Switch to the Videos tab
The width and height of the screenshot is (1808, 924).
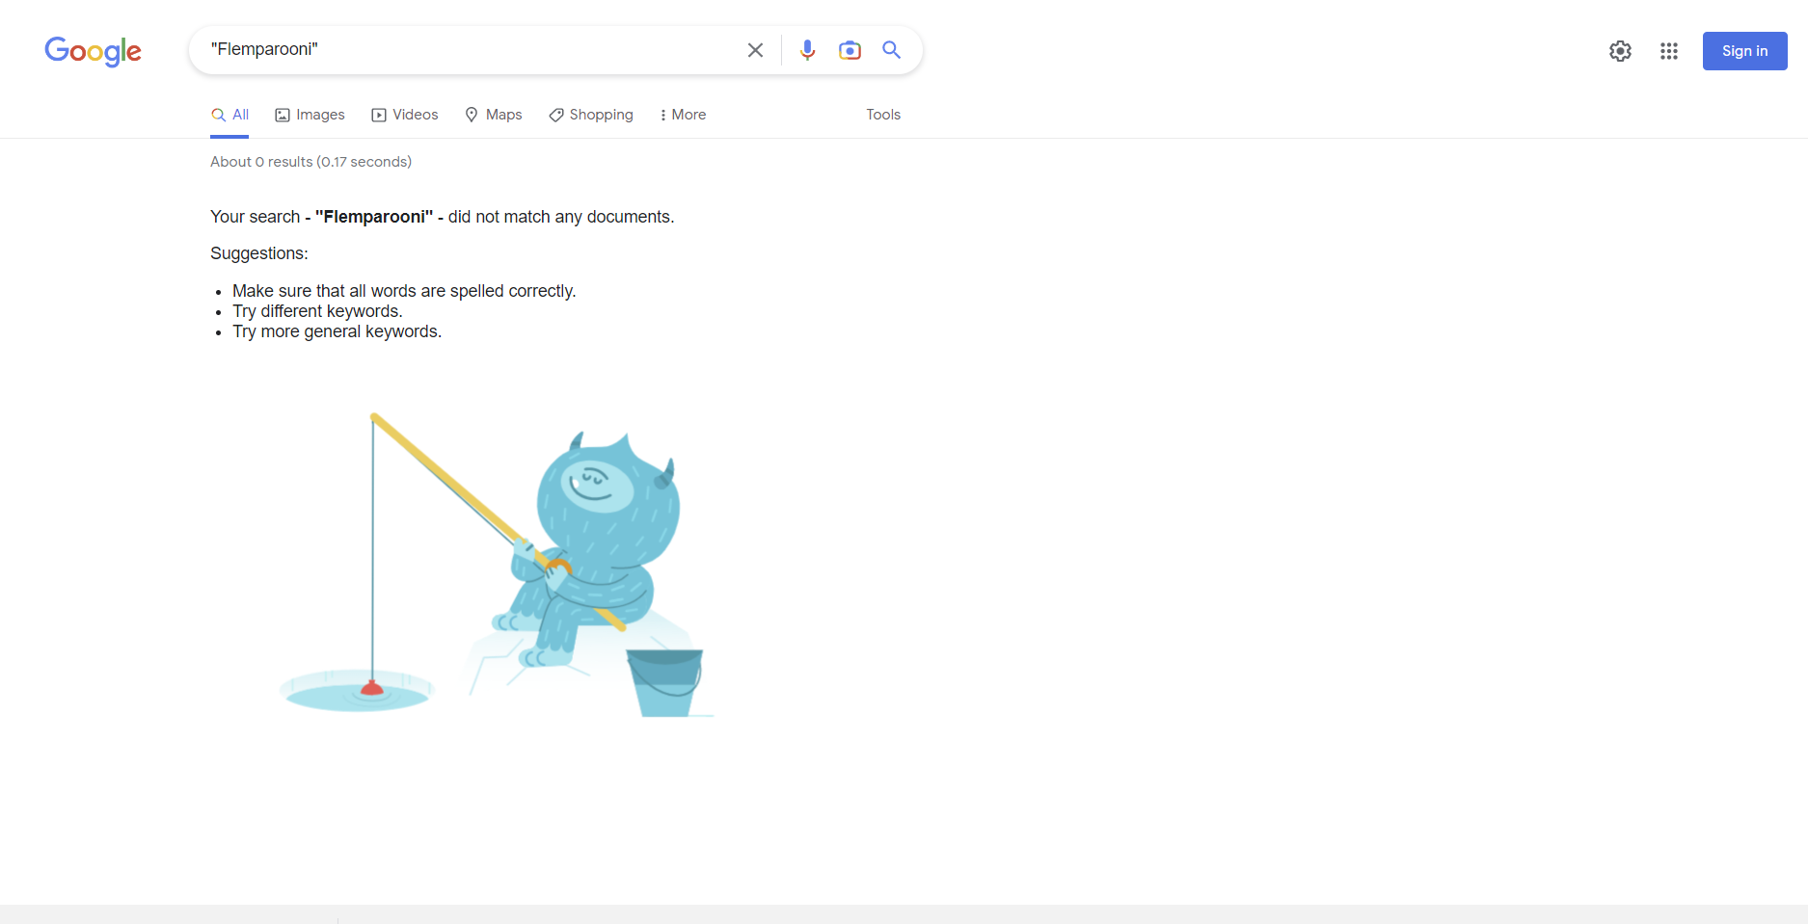[405, 115]
